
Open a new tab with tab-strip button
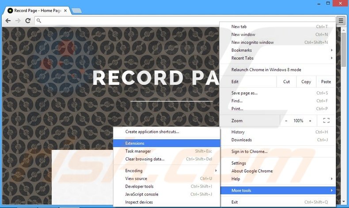77,11
